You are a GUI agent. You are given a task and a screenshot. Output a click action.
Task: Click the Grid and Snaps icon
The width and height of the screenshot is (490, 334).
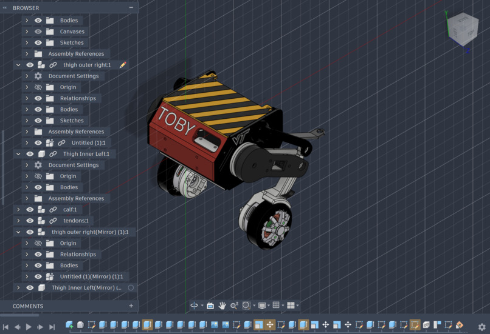276,305
